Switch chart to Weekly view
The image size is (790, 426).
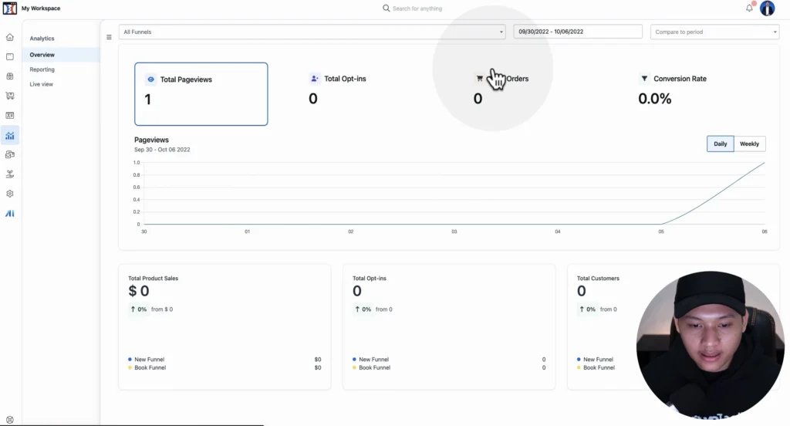[x=749, y=144]
